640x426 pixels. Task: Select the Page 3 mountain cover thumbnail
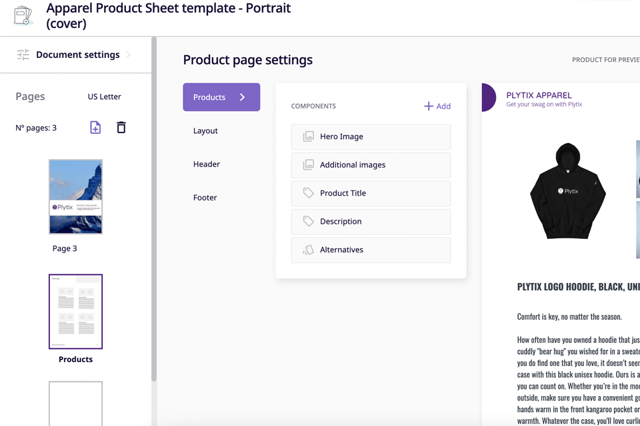(75, 196)
